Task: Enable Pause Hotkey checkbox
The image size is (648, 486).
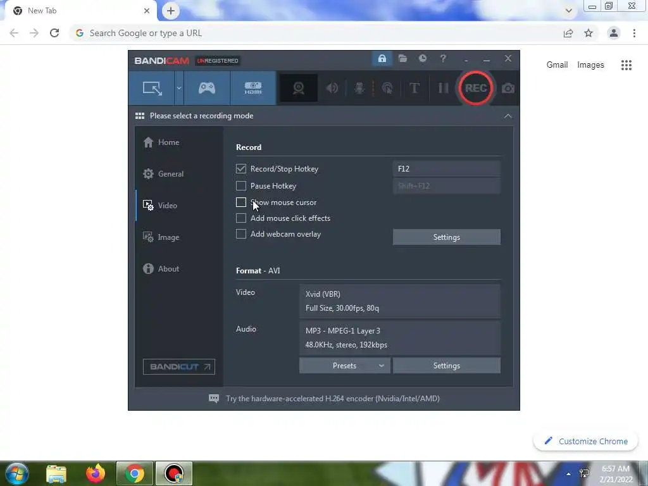Action: pyautogui.click(x=241, y=186)
